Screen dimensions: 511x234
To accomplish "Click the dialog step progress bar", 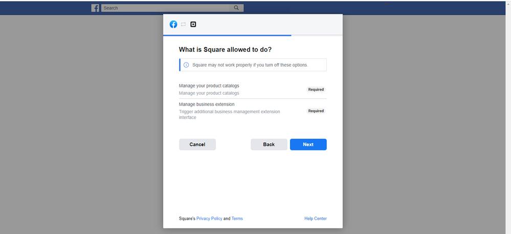I will (x=253, y=35).
